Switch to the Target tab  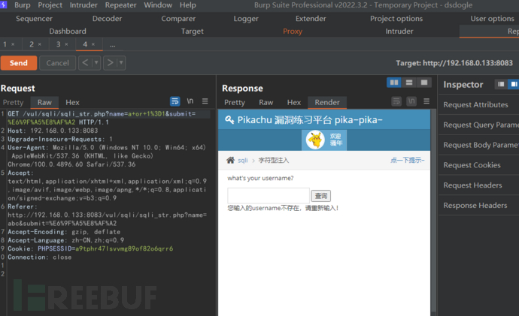tap(192, 31)
